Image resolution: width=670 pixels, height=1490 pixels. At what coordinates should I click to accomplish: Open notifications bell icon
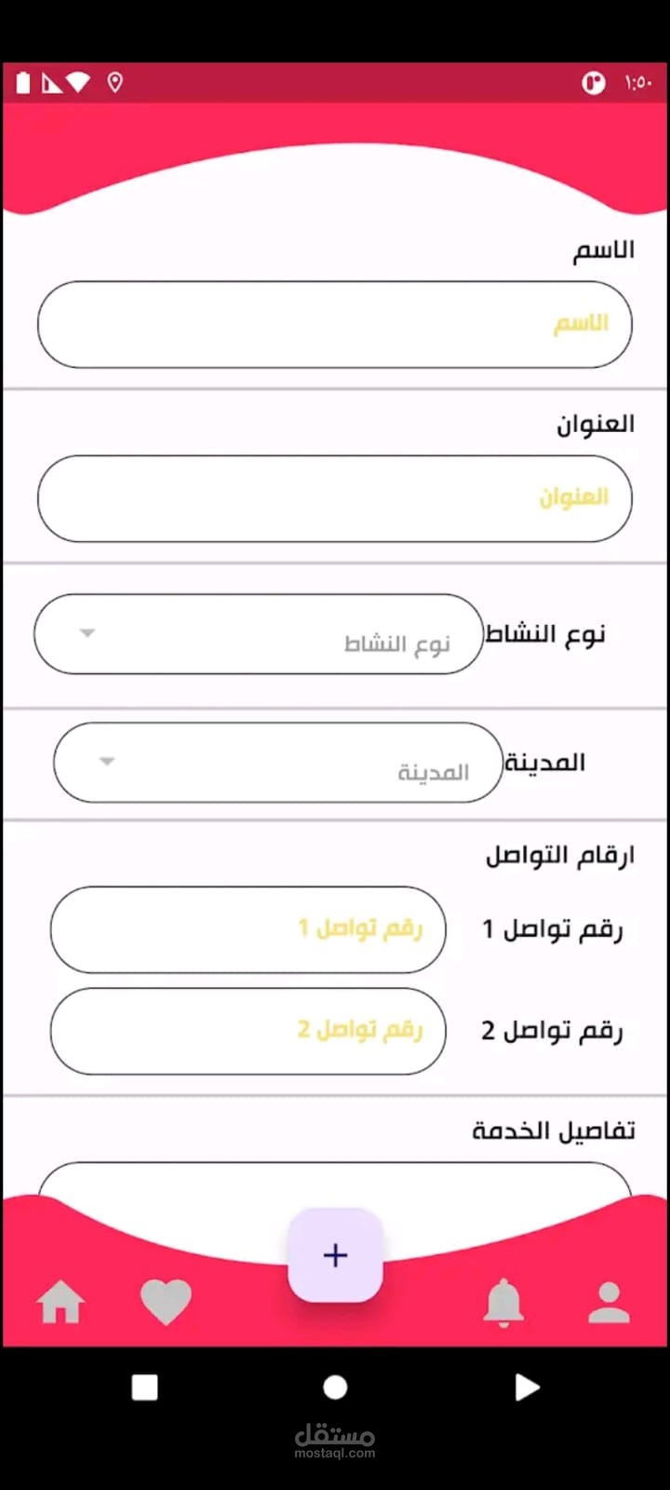[503, 1301]
